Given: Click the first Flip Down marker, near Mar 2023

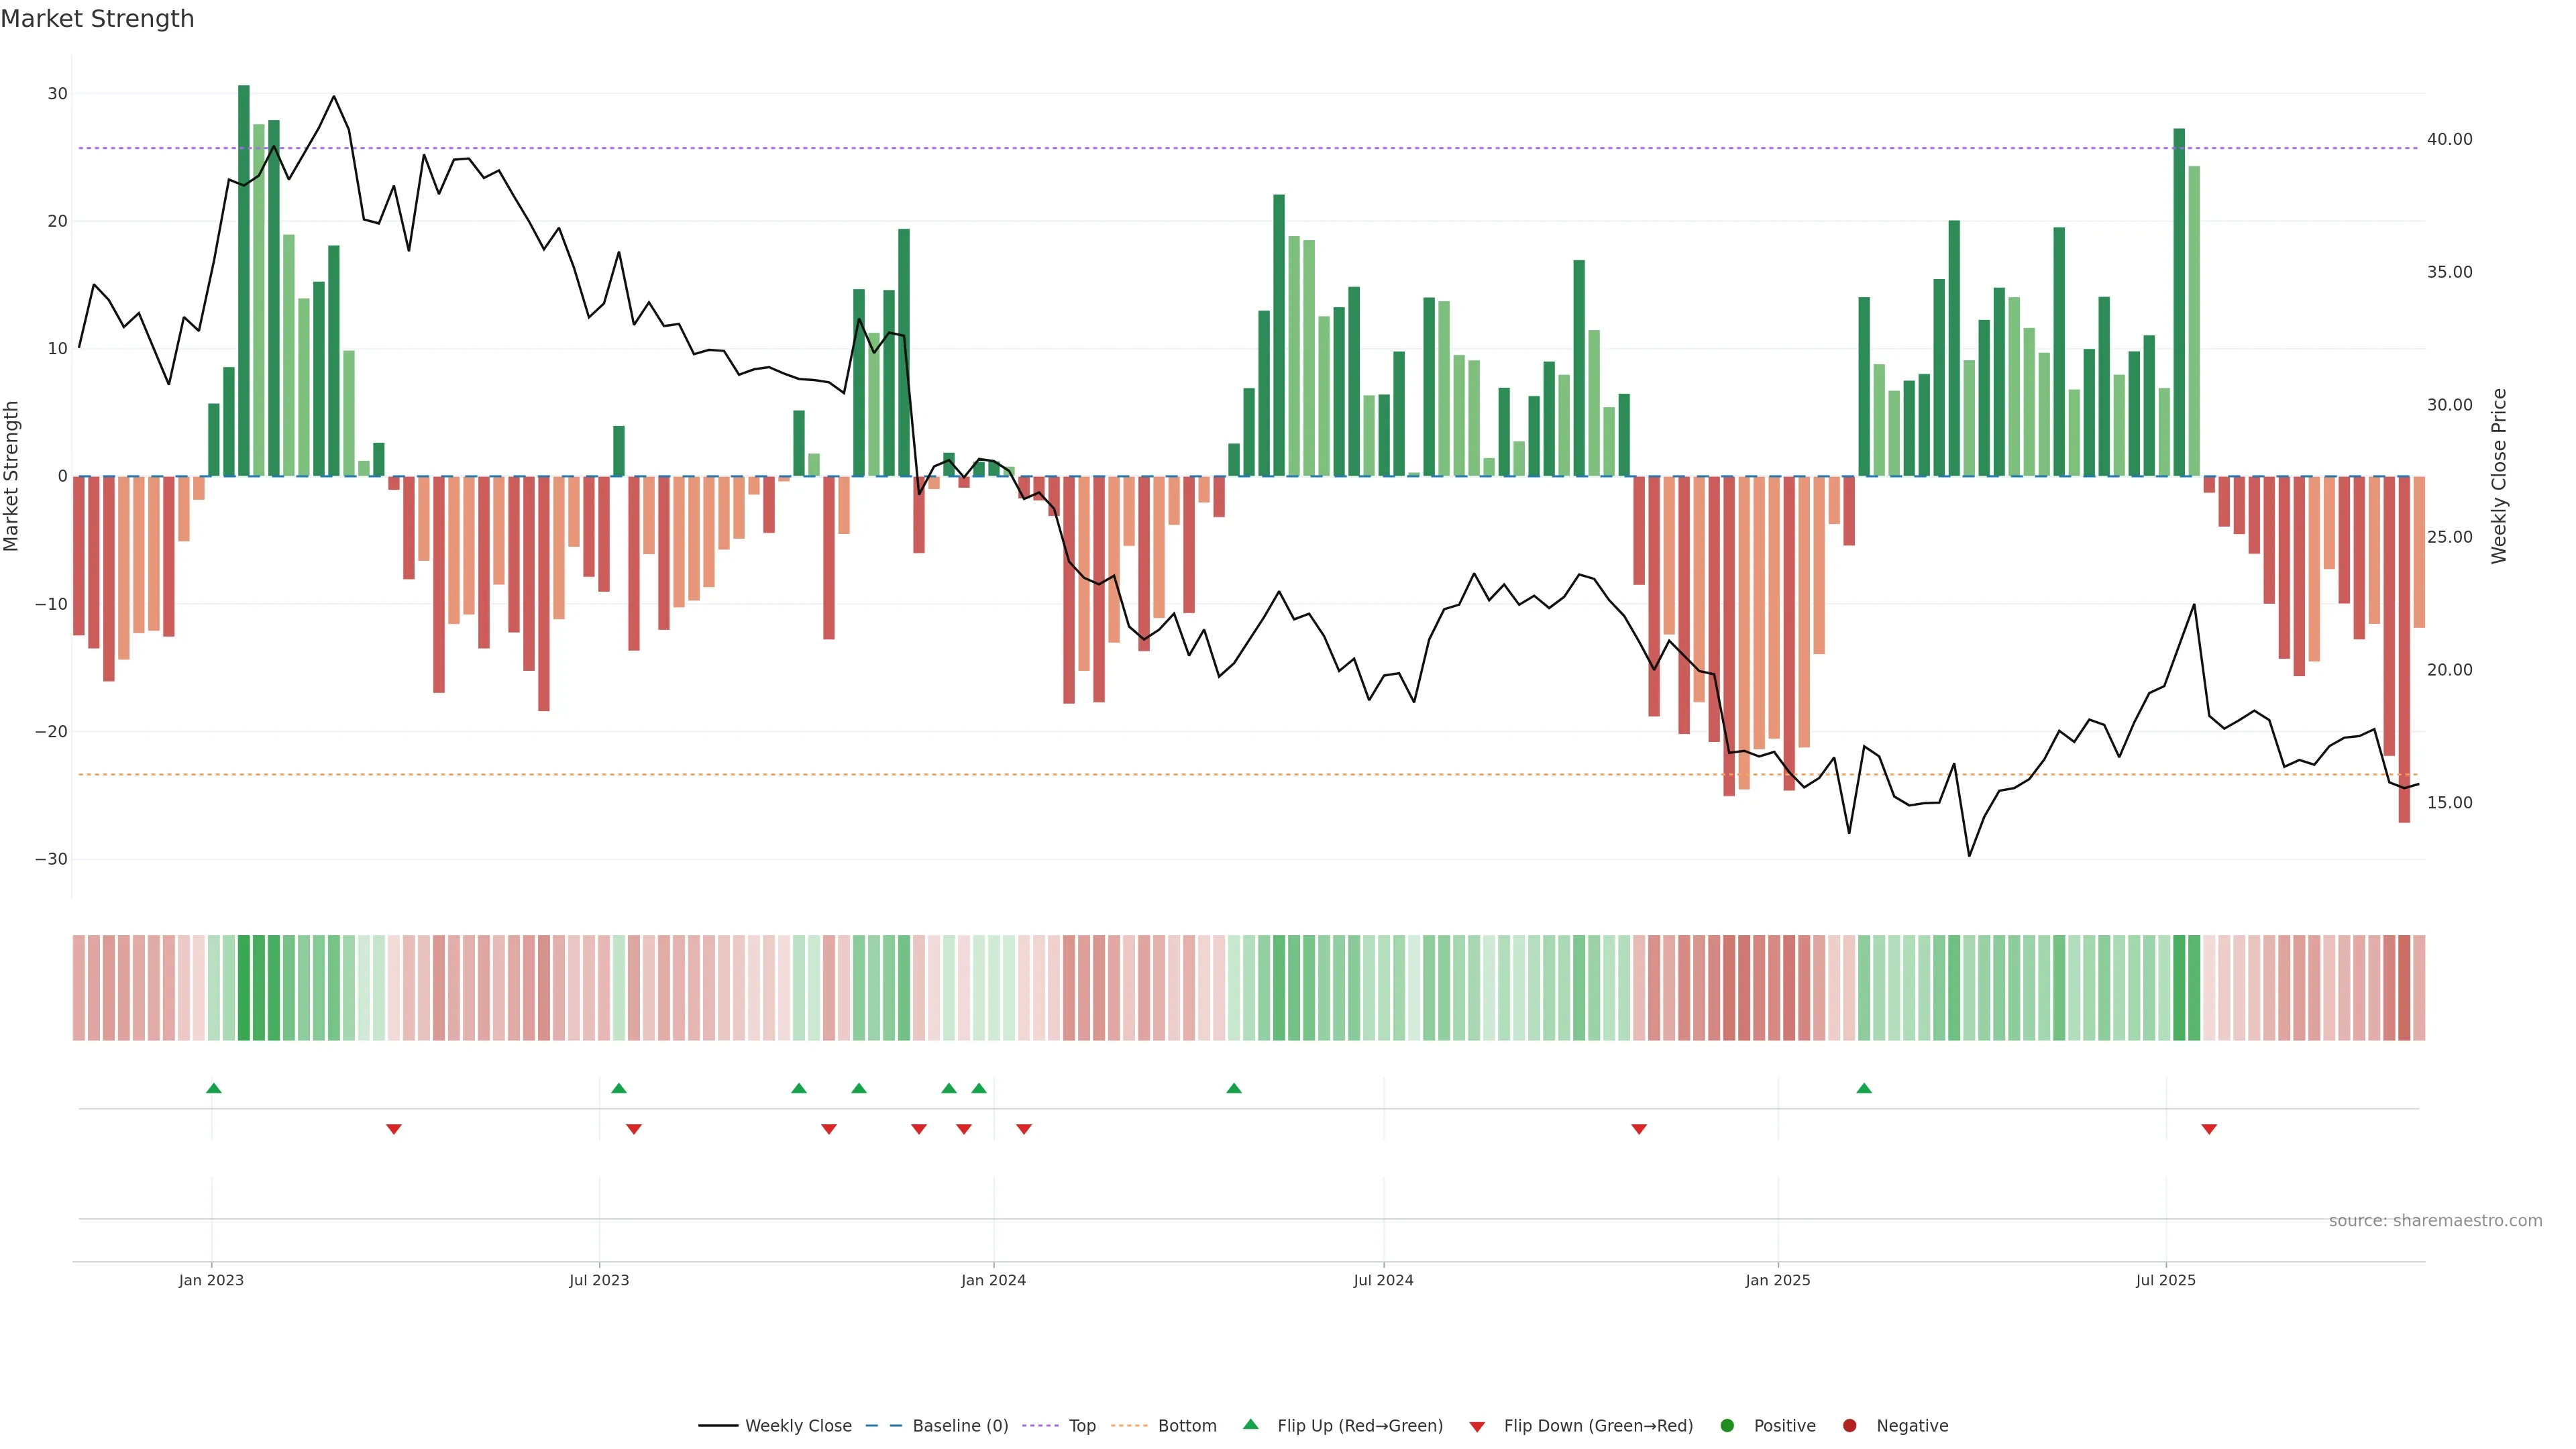Looking at the screenshot, I should pyautogui.click(x=393, y=1129).
